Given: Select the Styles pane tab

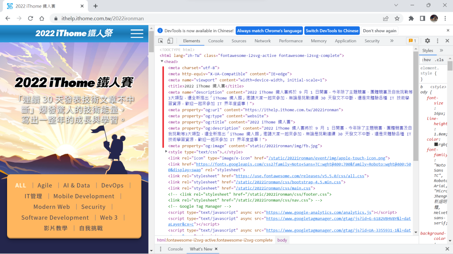Looking at the screenshot, I should (x=428, y=50).
